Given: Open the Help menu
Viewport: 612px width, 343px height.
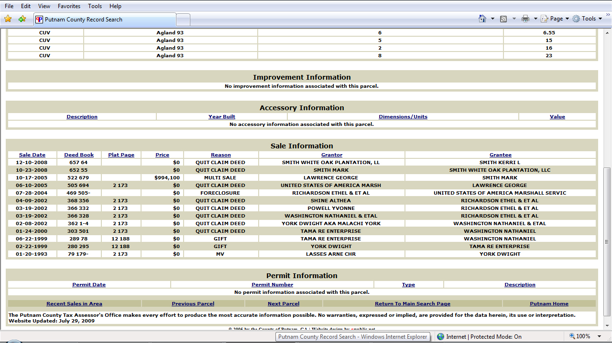Looking at the screenshot, I should 115,6.
